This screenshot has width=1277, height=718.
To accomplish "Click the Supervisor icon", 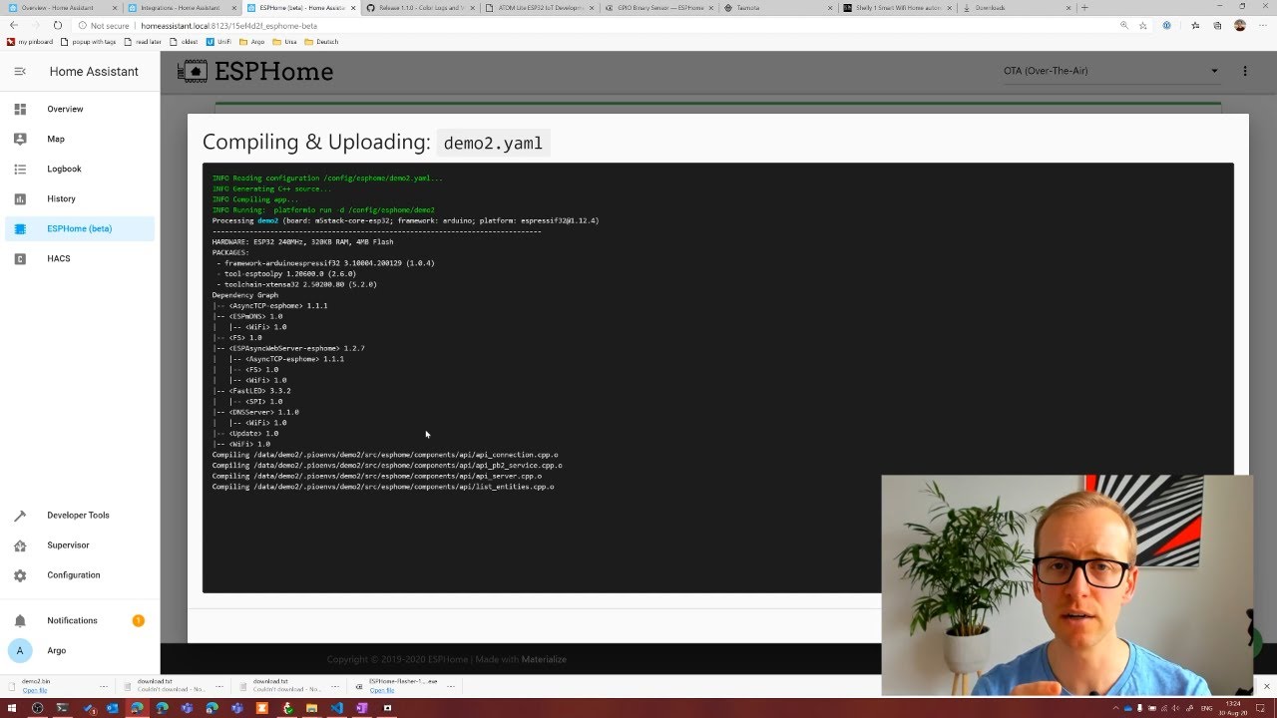I will [x=20, y=544].
